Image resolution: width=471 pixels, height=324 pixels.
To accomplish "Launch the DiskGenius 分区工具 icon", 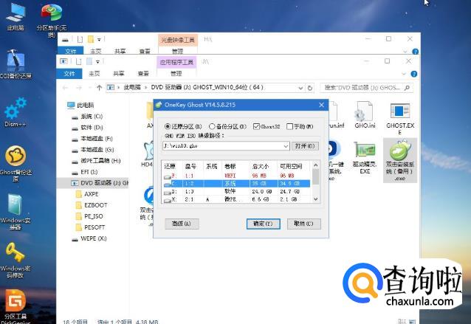I will pos(16,306).
